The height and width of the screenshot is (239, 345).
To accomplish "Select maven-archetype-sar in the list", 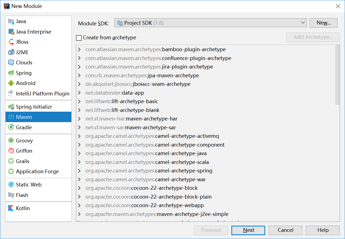I will pos(206,128).
